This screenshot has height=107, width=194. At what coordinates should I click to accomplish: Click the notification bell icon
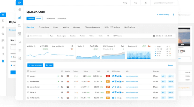[x=146, y=3]
